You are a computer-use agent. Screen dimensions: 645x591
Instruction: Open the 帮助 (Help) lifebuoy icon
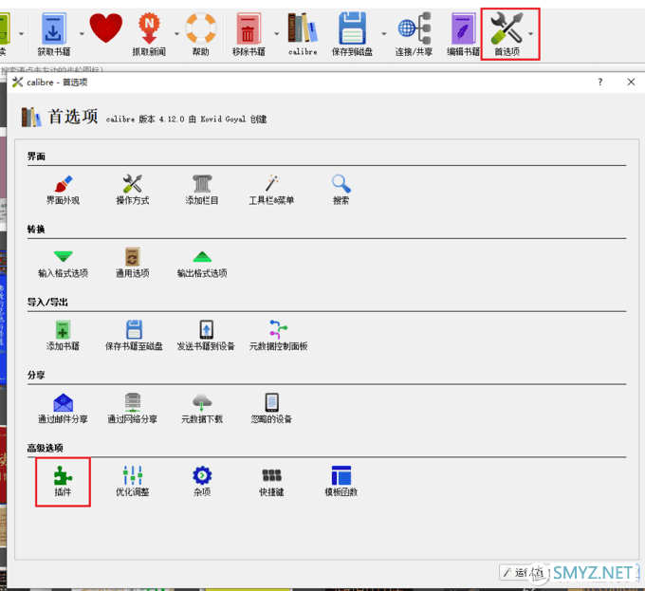(201, 34)
